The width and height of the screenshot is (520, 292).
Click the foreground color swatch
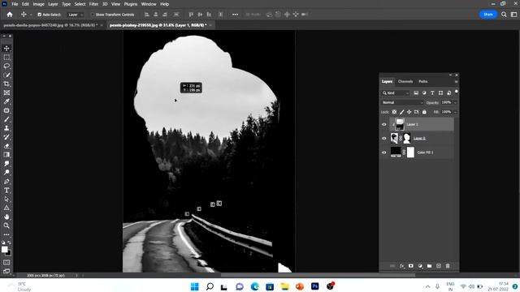point(4,249)
